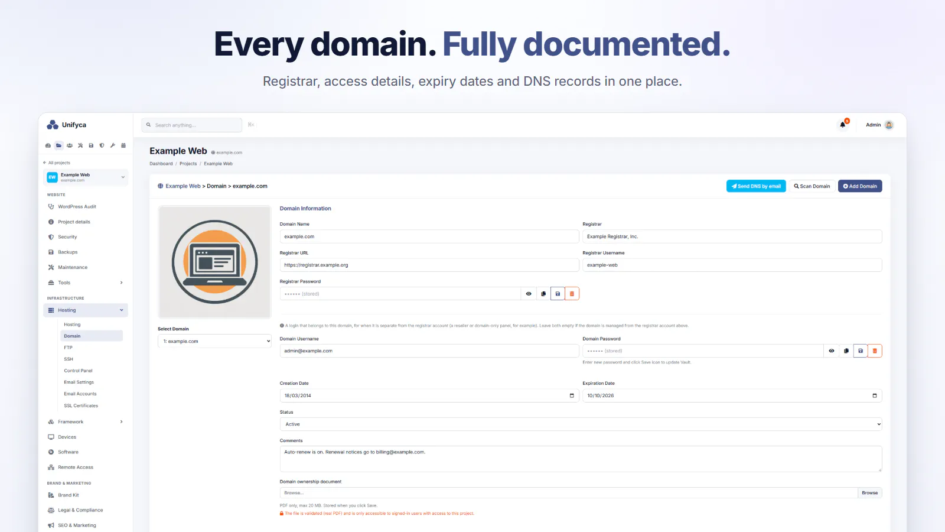Screen dimensions: 945x532
Task: Open the projects folder icon in sidebar
Action: 58,145
